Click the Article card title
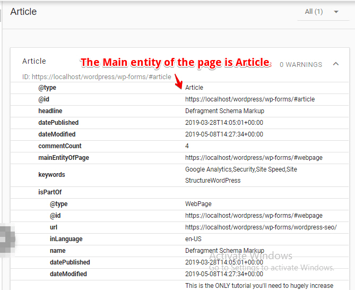 (34, 61)
